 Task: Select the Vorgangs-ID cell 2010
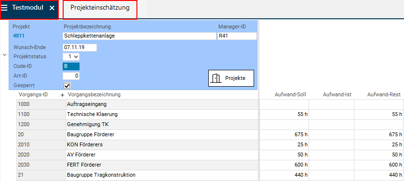pos(41,145)
